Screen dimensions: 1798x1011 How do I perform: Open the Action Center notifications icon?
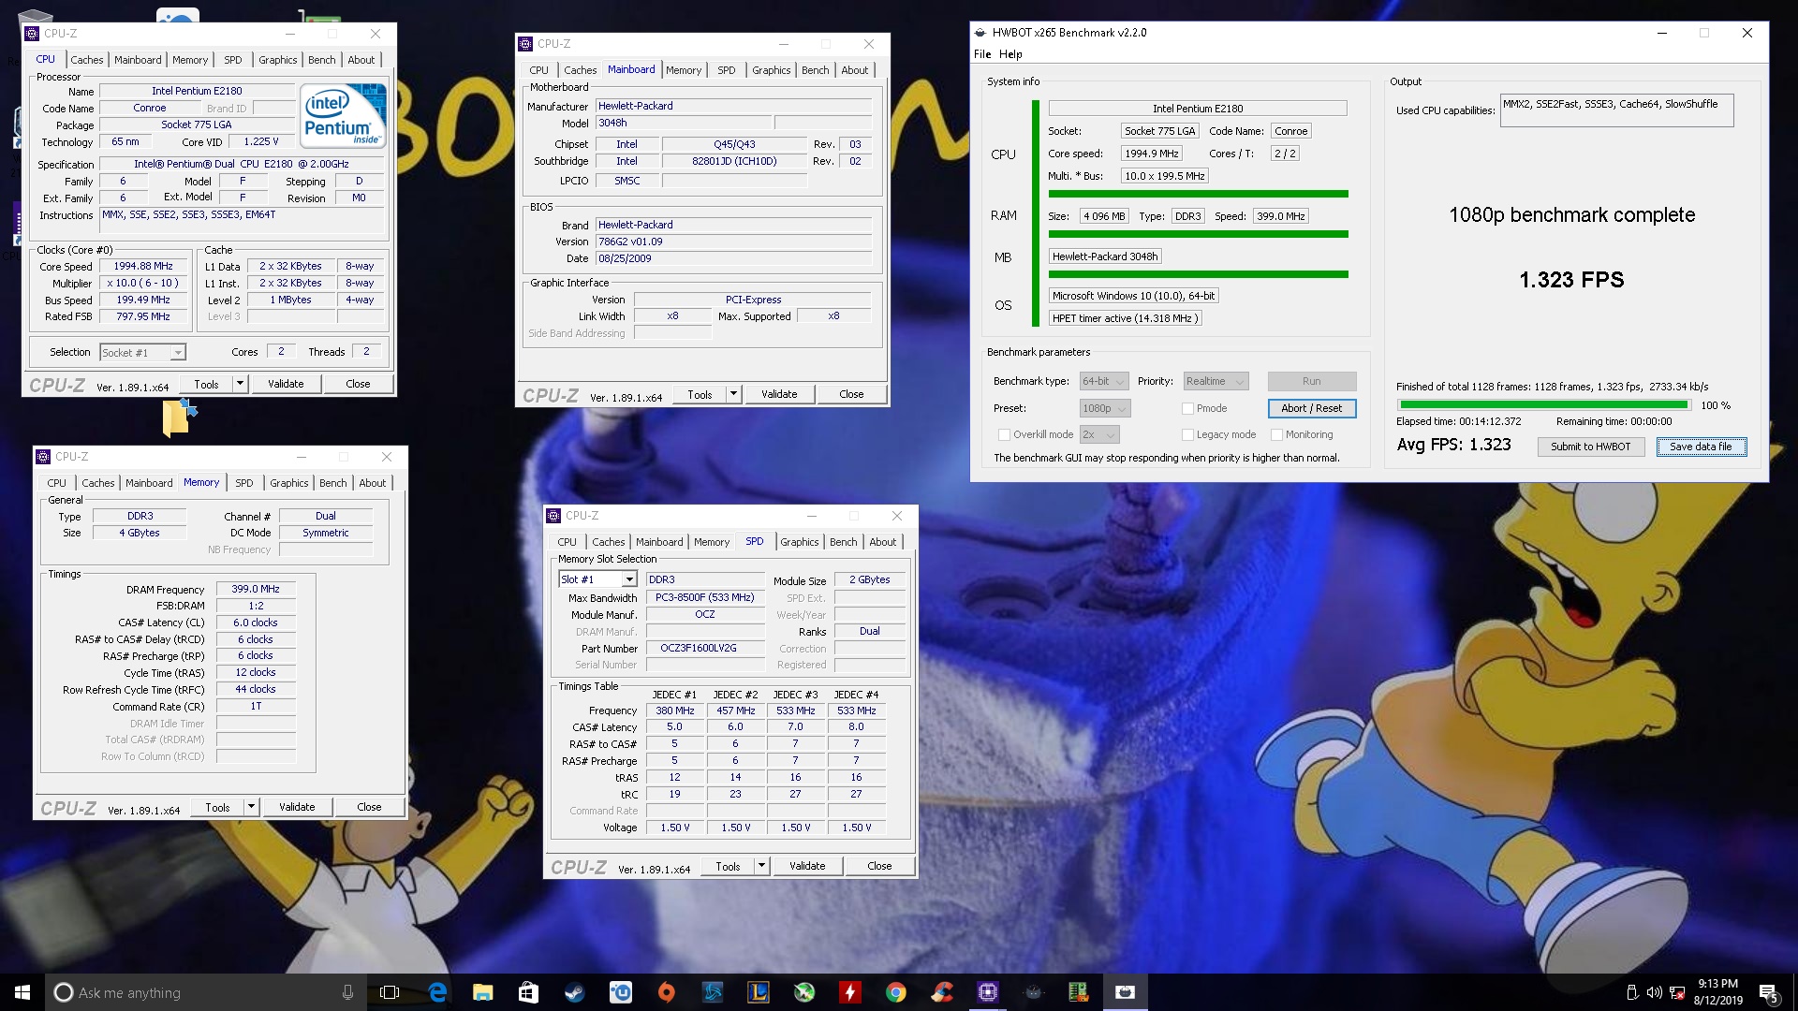click(x=1768, y=992)
